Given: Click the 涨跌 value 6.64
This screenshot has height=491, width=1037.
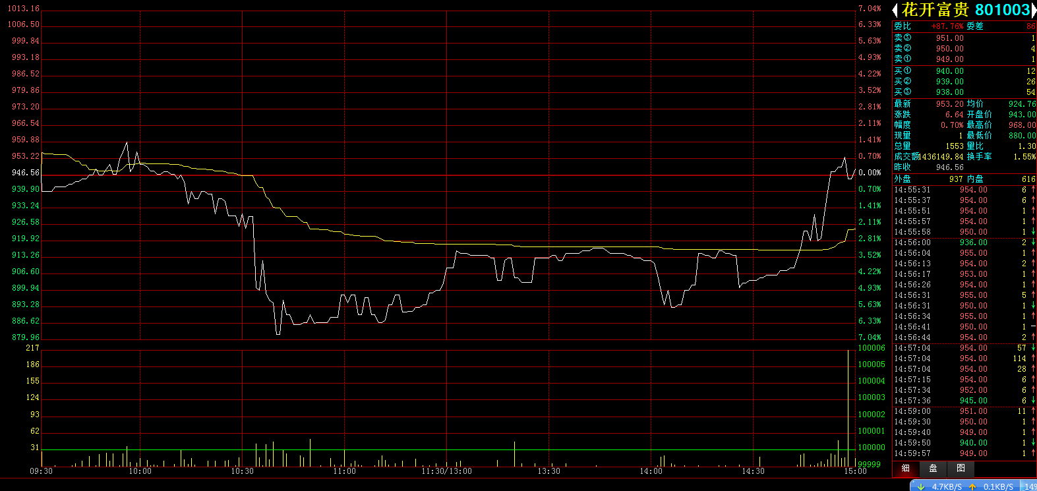Looking at the screenshot, I should click(x=955, y=115).
